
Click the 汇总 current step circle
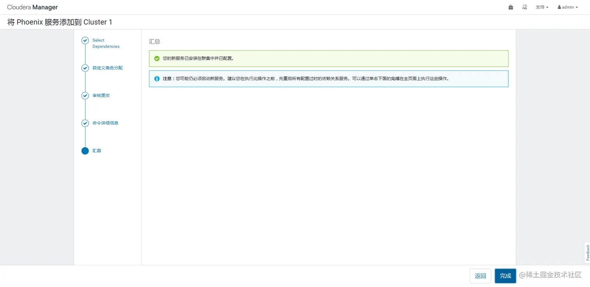pos(85,151)
